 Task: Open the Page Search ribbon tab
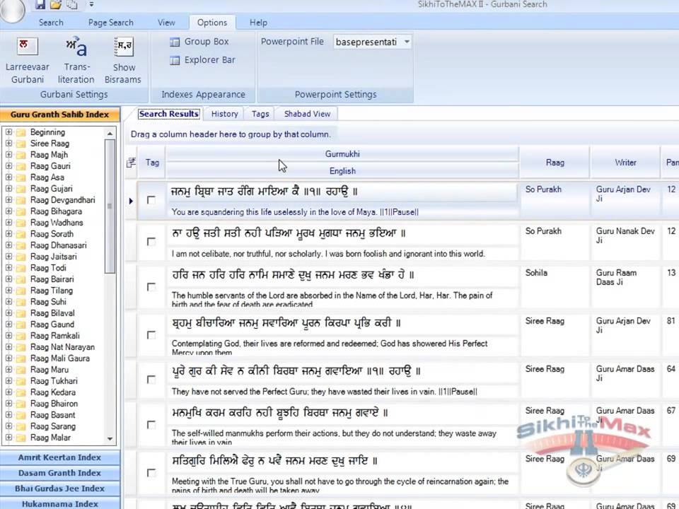(111, 23)
